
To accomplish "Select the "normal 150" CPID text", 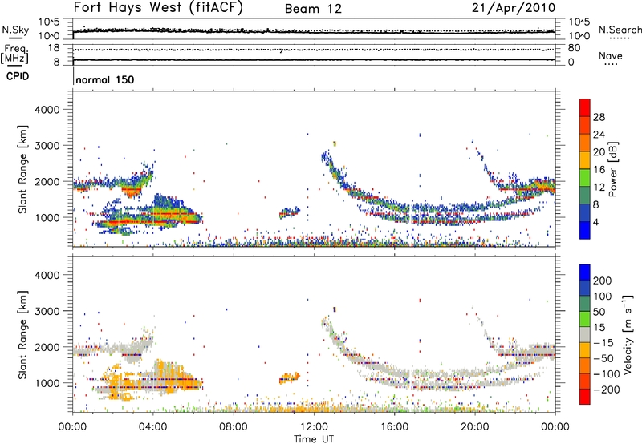I will click(x=105, y=79).
